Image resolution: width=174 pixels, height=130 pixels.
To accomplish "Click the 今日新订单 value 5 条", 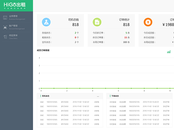I will click(127, 33).
